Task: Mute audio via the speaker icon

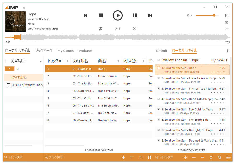Action: pyautogui.click(x=190, y=15)
